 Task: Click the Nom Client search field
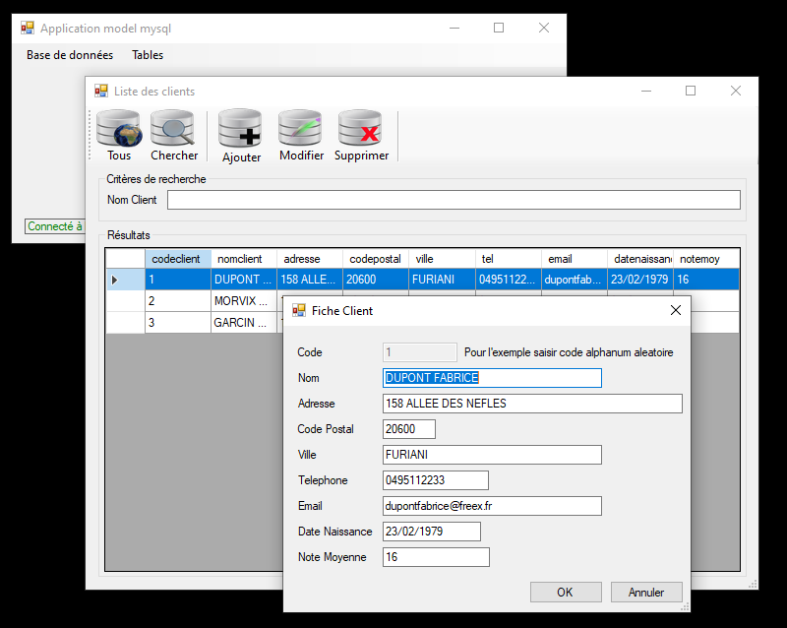(x=454, y=200)
